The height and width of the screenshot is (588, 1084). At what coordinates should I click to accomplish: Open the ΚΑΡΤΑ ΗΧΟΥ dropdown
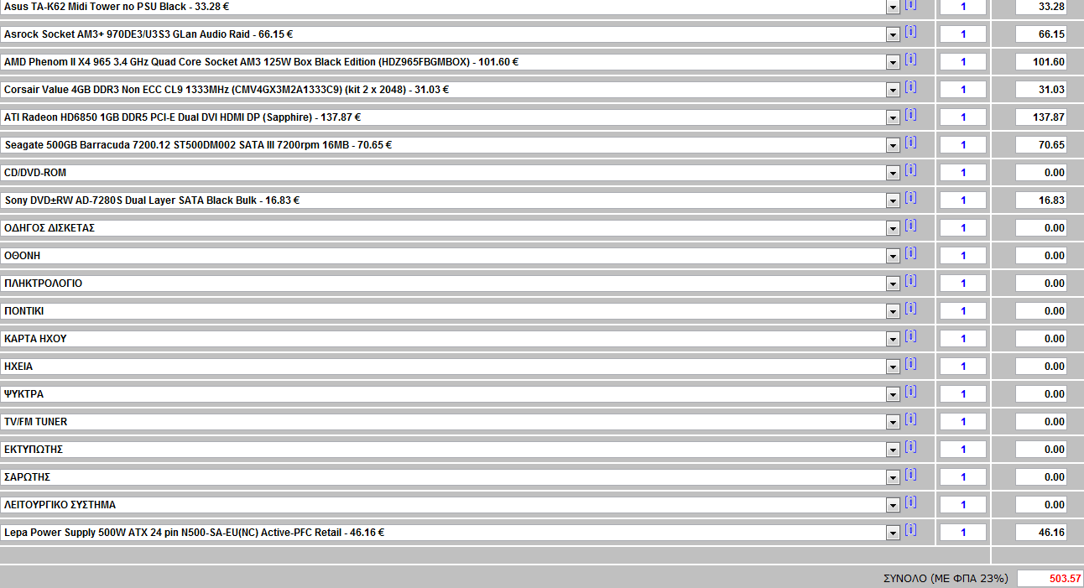tap(893, 340)
